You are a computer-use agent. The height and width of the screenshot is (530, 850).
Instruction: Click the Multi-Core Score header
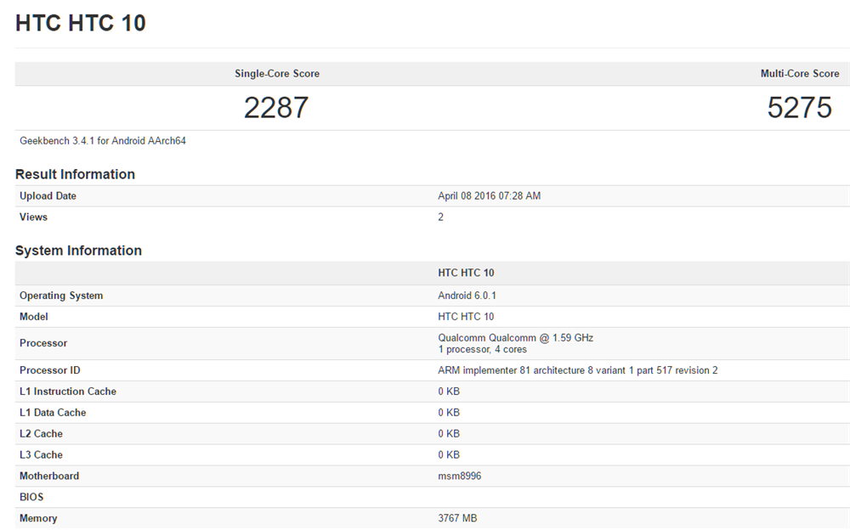click(800, 74)
